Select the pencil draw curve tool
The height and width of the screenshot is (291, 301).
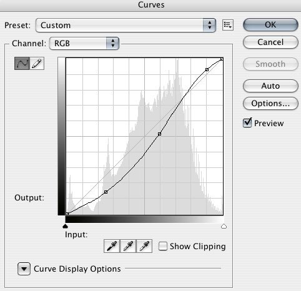(x=37, y=63)
